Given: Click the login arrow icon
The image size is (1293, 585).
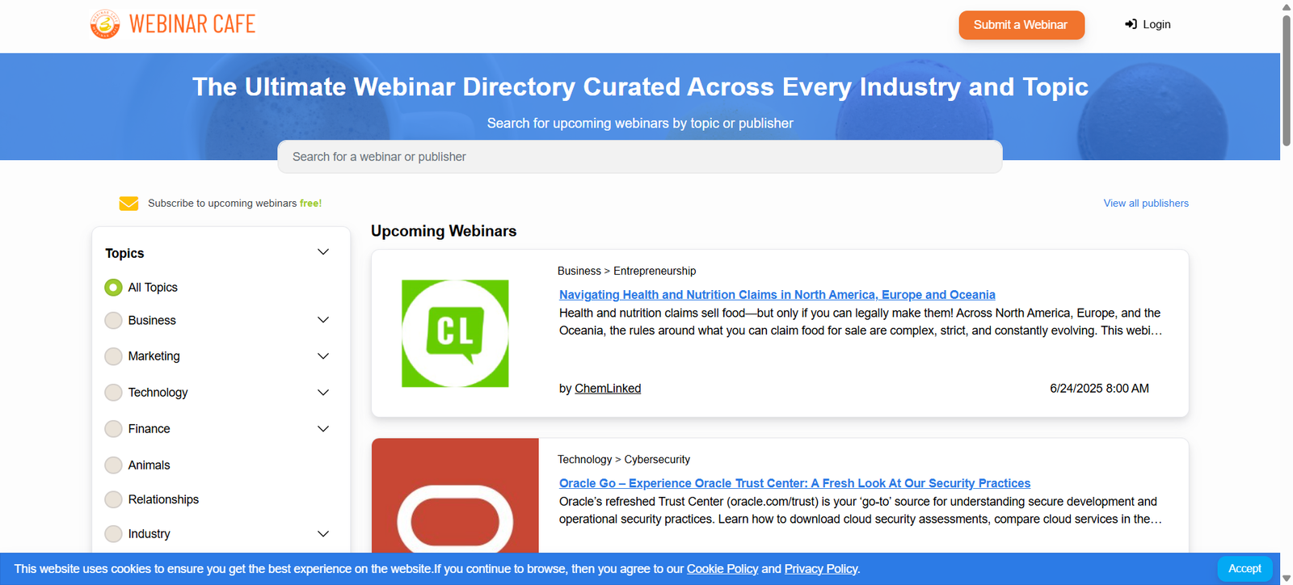Looking at the screenshot, I should coord(1131,24).
